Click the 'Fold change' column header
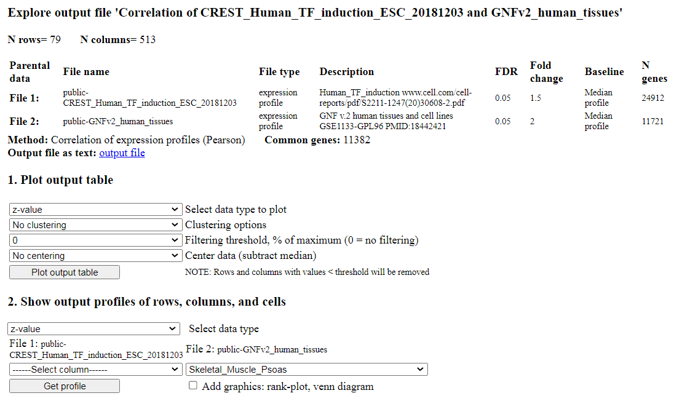The width and height of the screenshot is (674, 401). pos(546,72)
